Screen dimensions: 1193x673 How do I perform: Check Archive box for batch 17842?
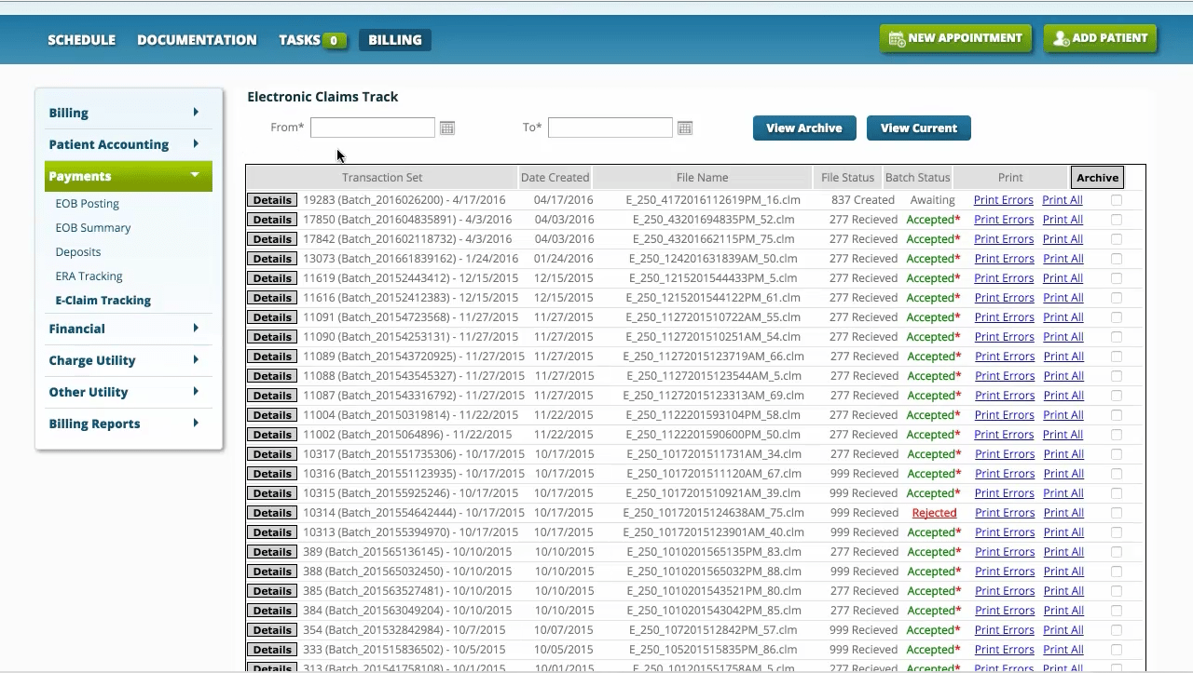point(1117,239)
